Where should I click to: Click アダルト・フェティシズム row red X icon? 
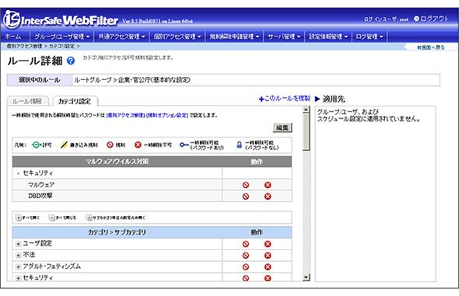click(268, 266)
